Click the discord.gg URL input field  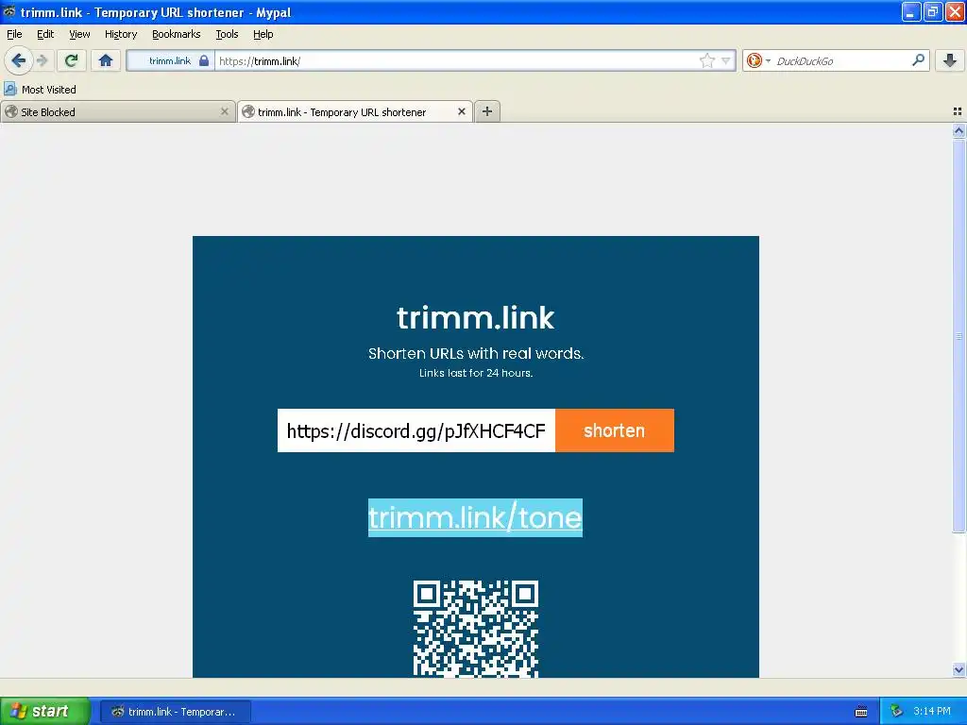click(x=416, y=430)
